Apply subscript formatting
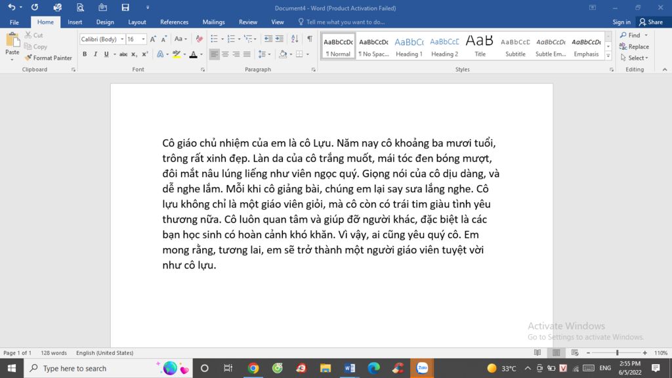672x378 pixels. [x=134, y=54]
